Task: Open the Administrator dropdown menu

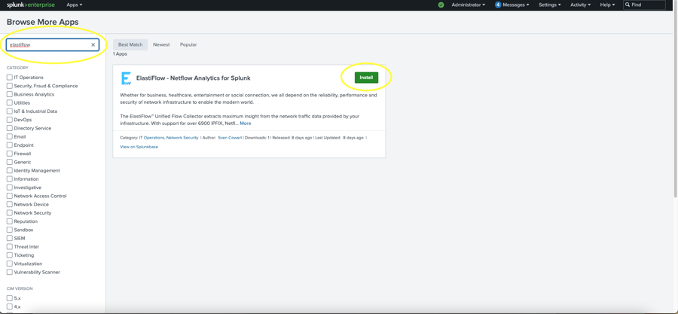Action: pyautogui.click(x=468, y=5)
